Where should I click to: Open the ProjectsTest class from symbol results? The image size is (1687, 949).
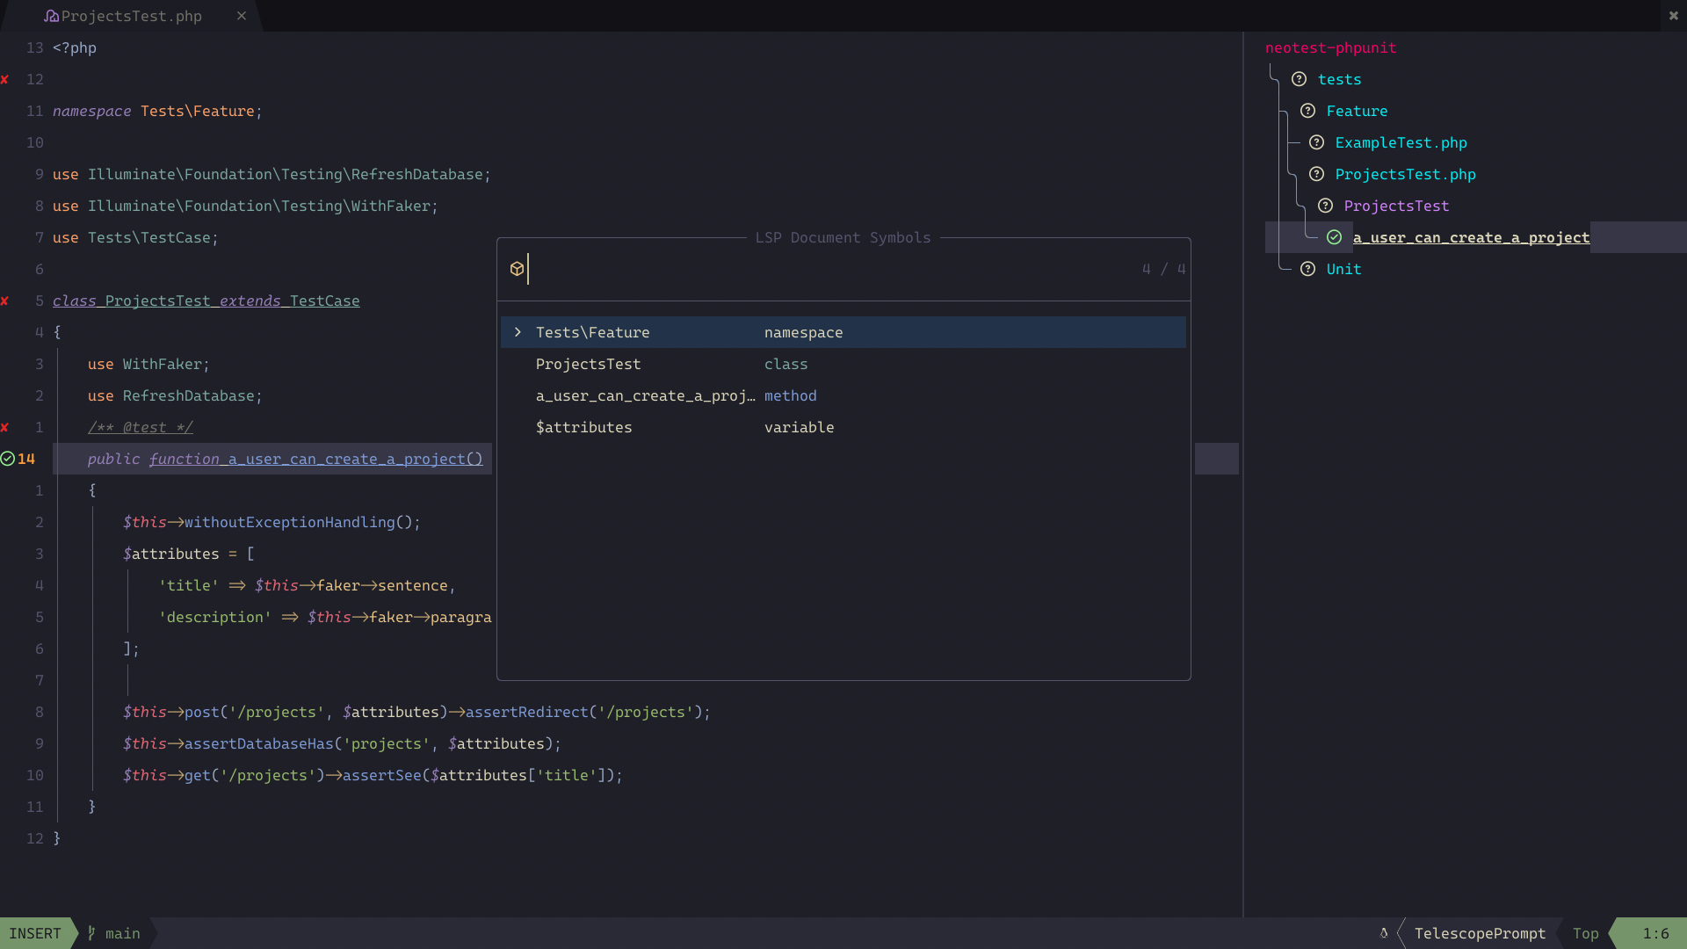(588, 364)
